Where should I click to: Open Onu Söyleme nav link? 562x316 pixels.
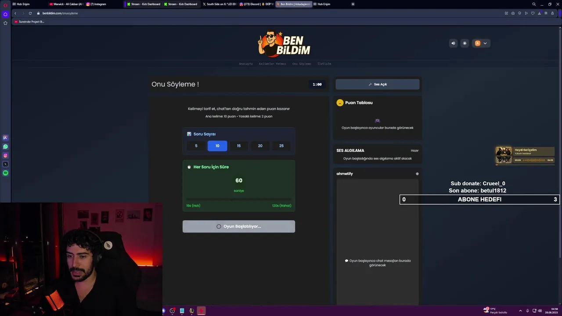302,64
